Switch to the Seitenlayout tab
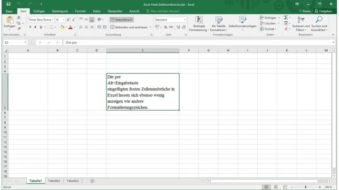339x190 pixels. pos(60,11)
